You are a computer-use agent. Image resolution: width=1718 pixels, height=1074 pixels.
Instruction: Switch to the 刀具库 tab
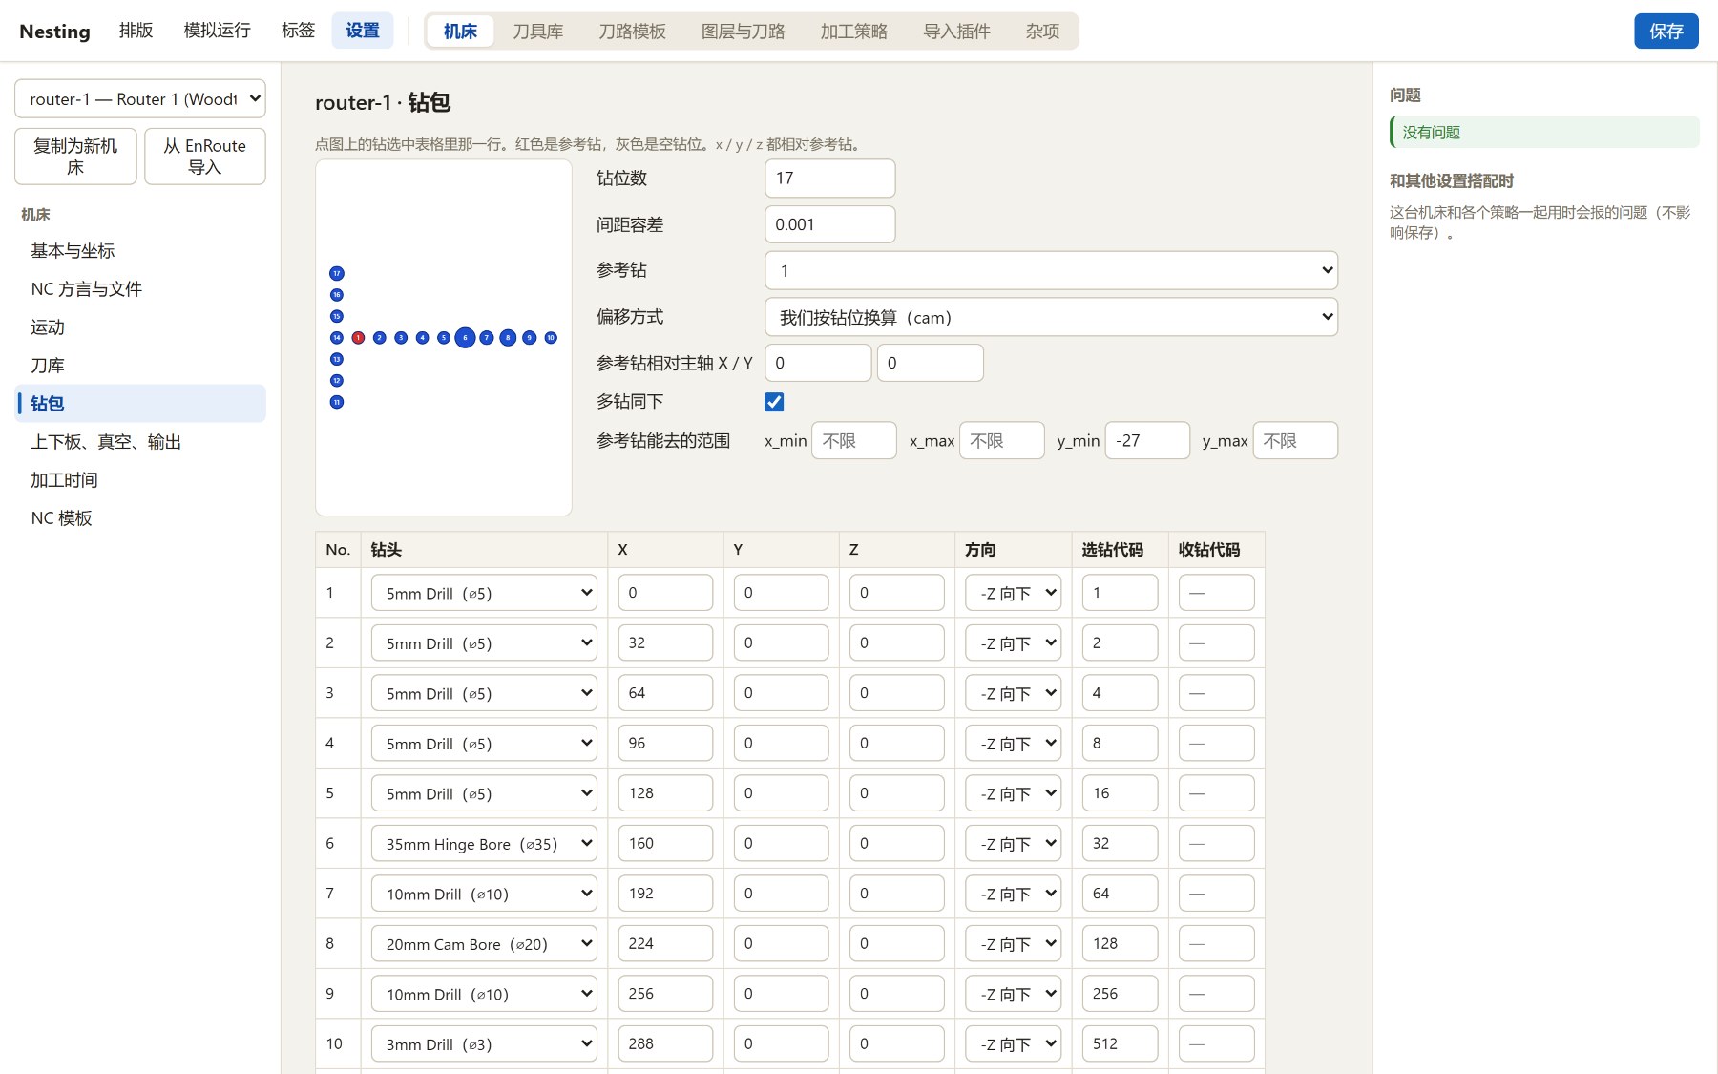pyautogui.click(x=537, y=31)
